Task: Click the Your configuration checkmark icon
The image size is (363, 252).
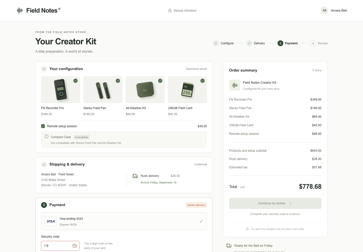Action: point(44,69)
